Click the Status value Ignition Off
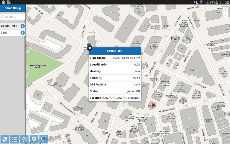Screen dimensions: 230x144 point(133,91)
